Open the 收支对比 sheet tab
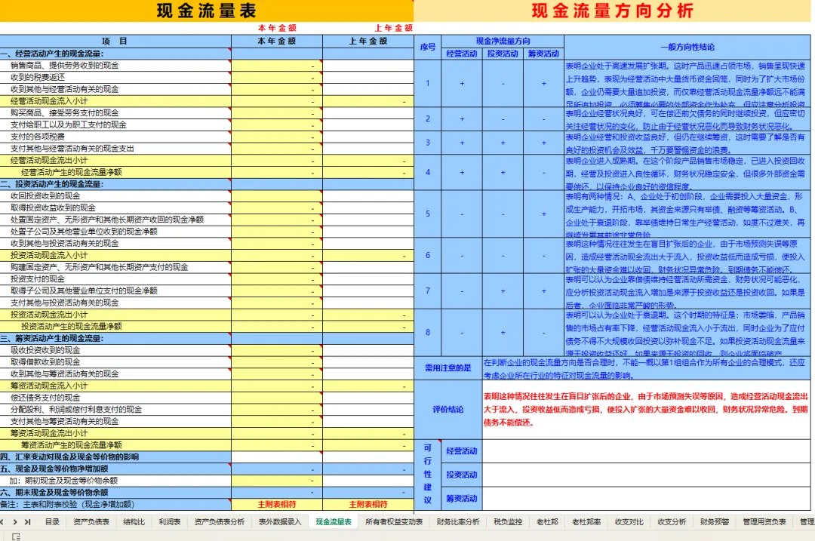Image resolution: width=815 pixels, height=541 pixels. click(629, 522)
